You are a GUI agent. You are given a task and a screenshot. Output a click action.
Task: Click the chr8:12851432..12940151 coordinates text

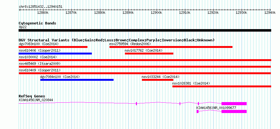[41, 7]
